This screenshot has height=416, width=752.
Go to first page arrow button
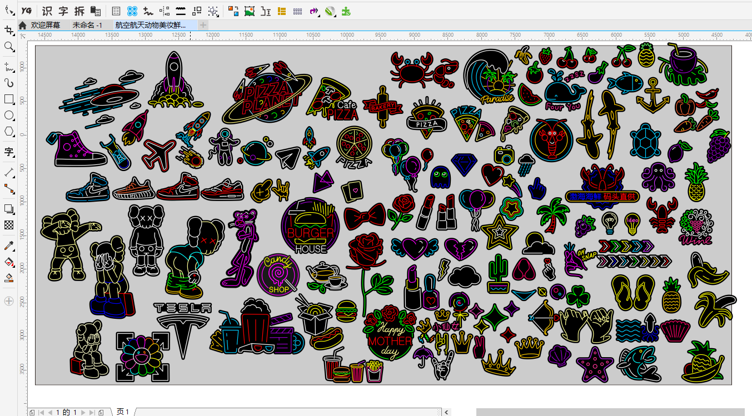click(42, 412)
